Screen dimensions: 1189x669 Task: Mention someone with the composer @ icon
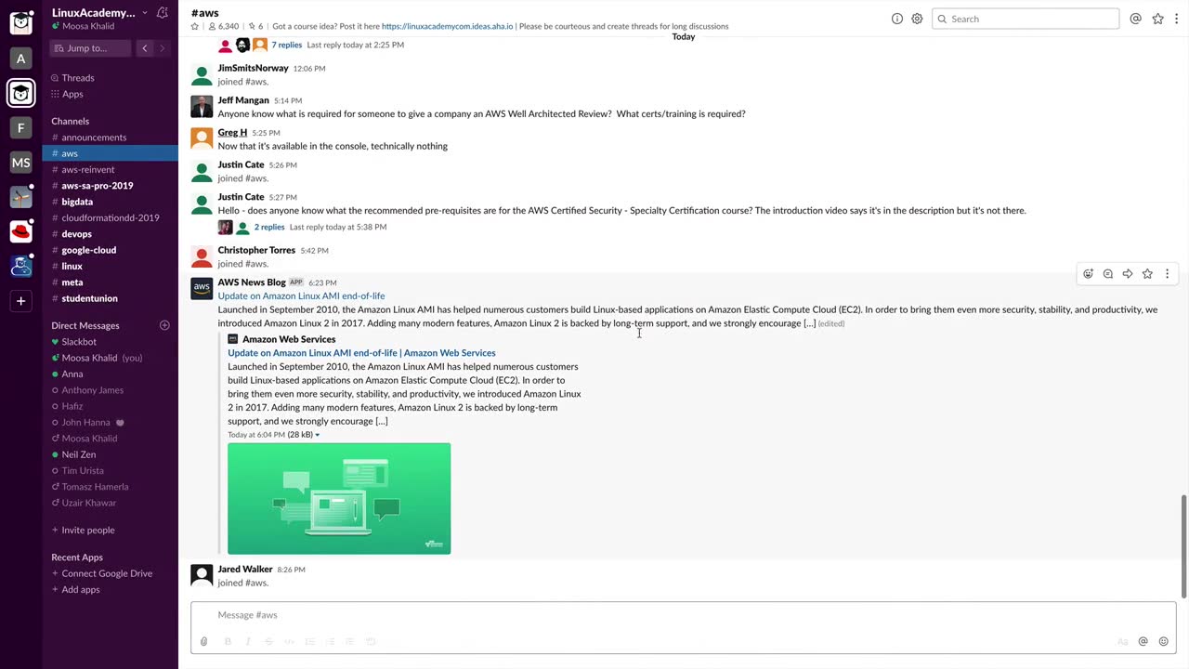click(x=1143, y=641)
